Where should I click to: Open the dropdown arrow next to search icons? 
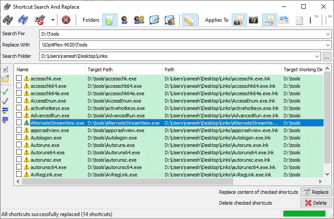(x=53, y=20)
